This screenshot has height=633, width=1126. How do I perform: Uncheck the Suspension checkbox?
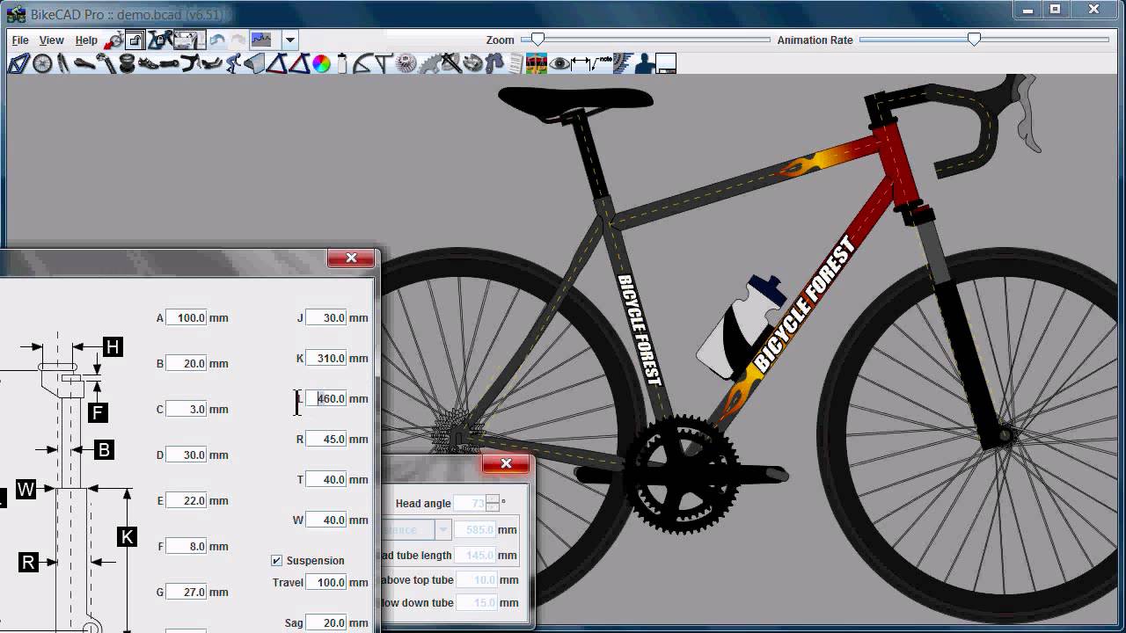[277, 560]
